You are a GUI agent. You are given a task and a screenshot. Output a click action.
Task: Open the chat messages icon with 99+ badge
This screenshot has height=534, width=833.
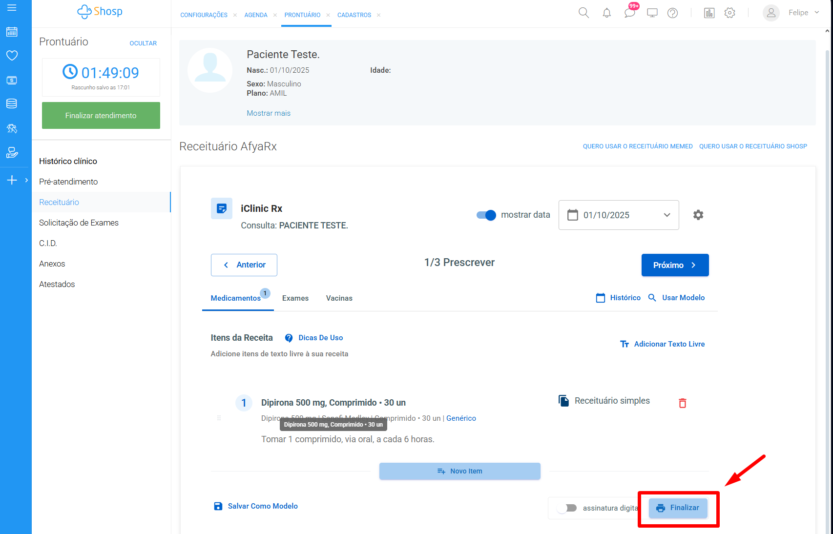coord(629,13)
